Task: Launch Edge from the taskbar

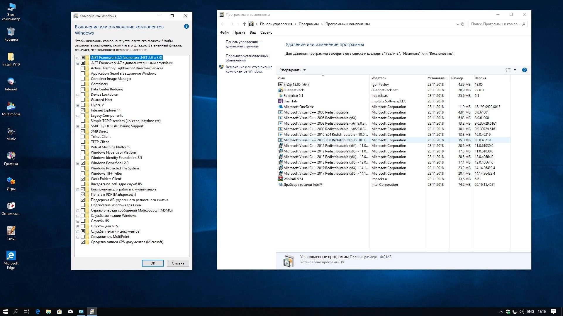Action: [x=38, y=312]
